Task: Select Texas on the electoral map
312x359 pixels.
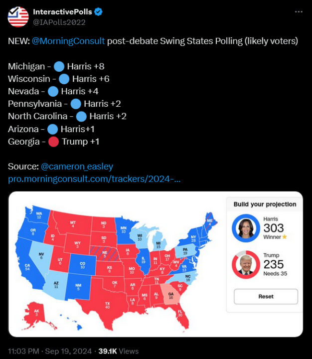Action: tap(107, 304)
